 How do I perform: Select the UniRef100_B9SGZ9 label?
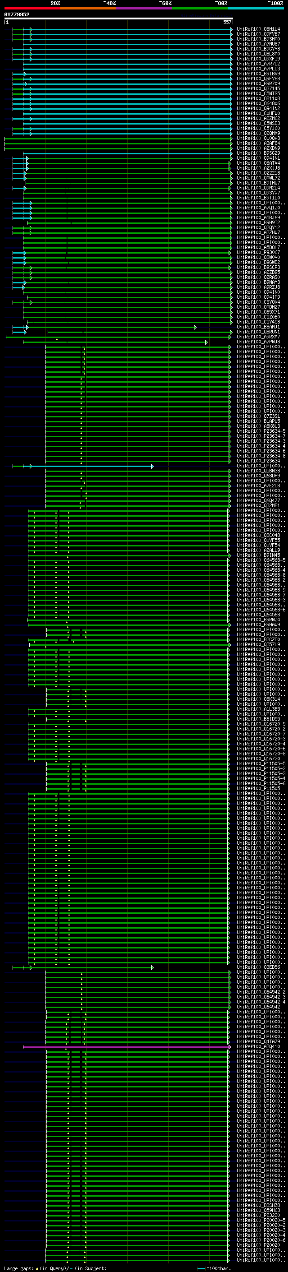tap(258, 153)
